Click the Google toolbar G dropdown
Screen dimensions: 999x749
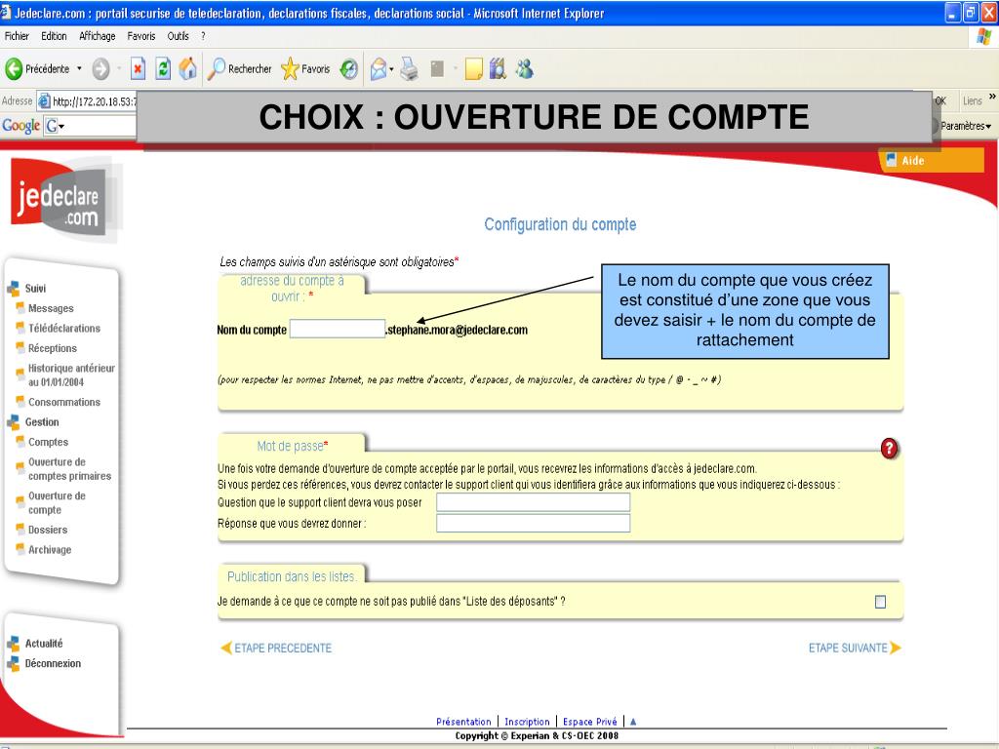[56, 126]
